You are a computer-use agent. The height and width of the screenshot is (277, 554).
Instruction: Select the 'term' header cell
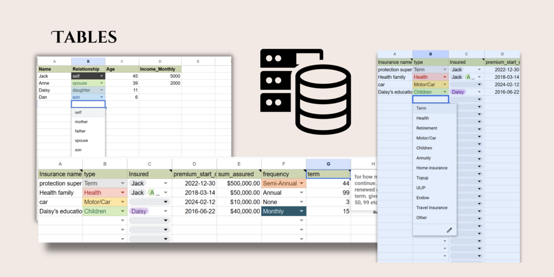328,175
